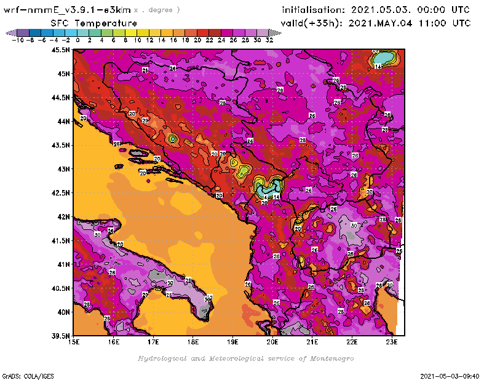Click the 16E longitude axis label
The height and width of the screenshot is (380, 492).
114,342
